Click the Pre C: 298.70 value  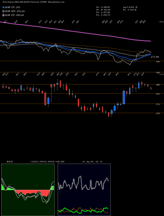pyautogui.click(x=103, y=15)
